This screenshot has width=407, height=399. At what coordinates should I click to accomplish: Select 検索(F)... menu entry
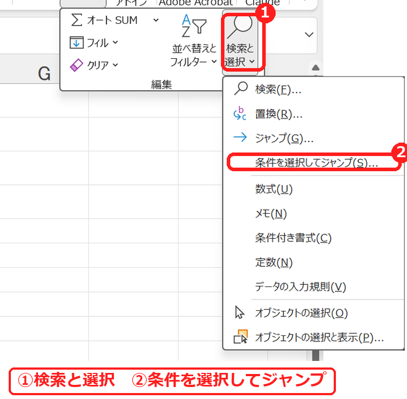pyautogui.click(x=313, y=89)
